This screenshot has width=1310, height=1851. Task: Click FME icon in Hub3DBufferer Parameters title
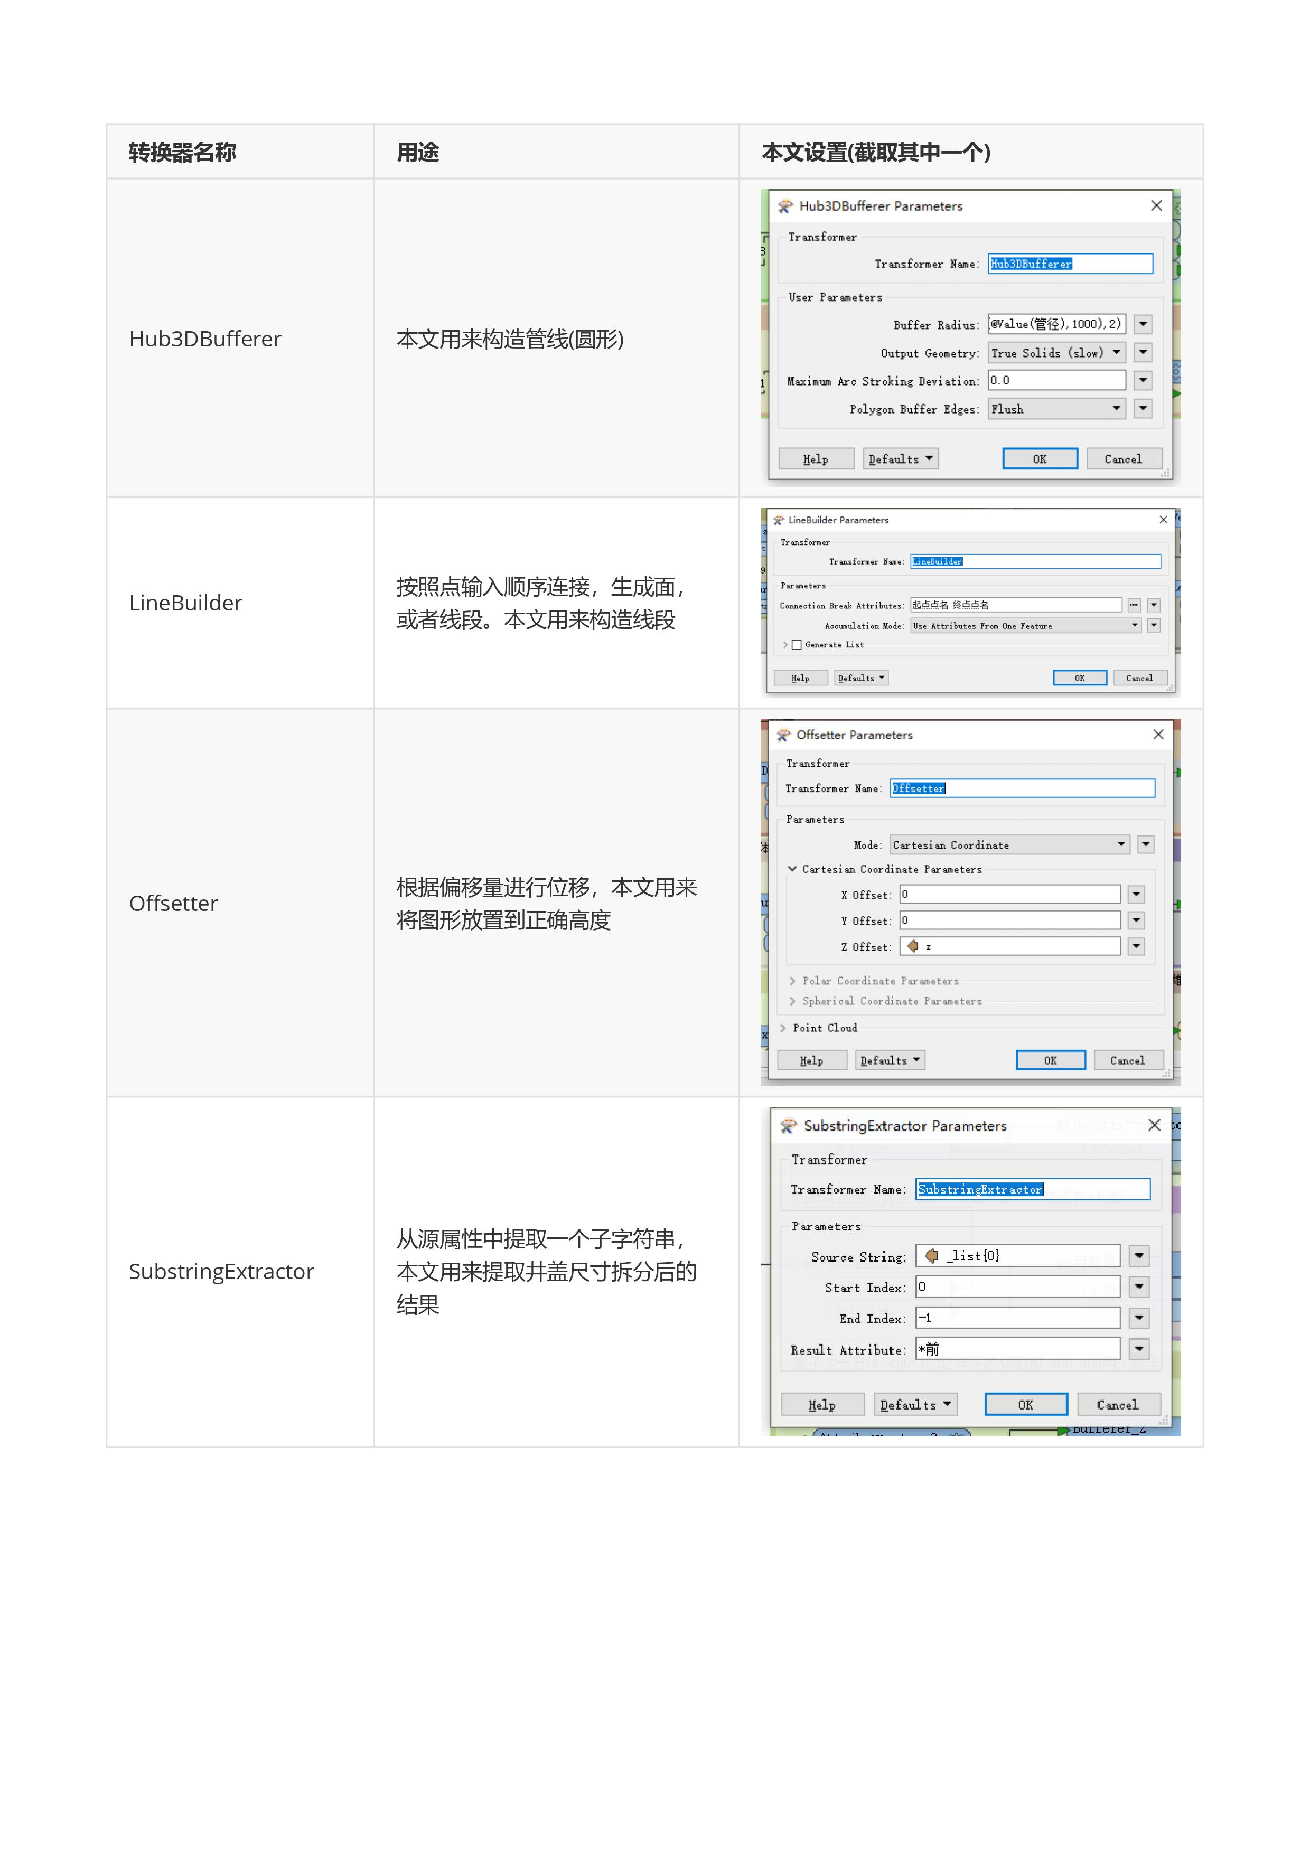click(785, 206)
